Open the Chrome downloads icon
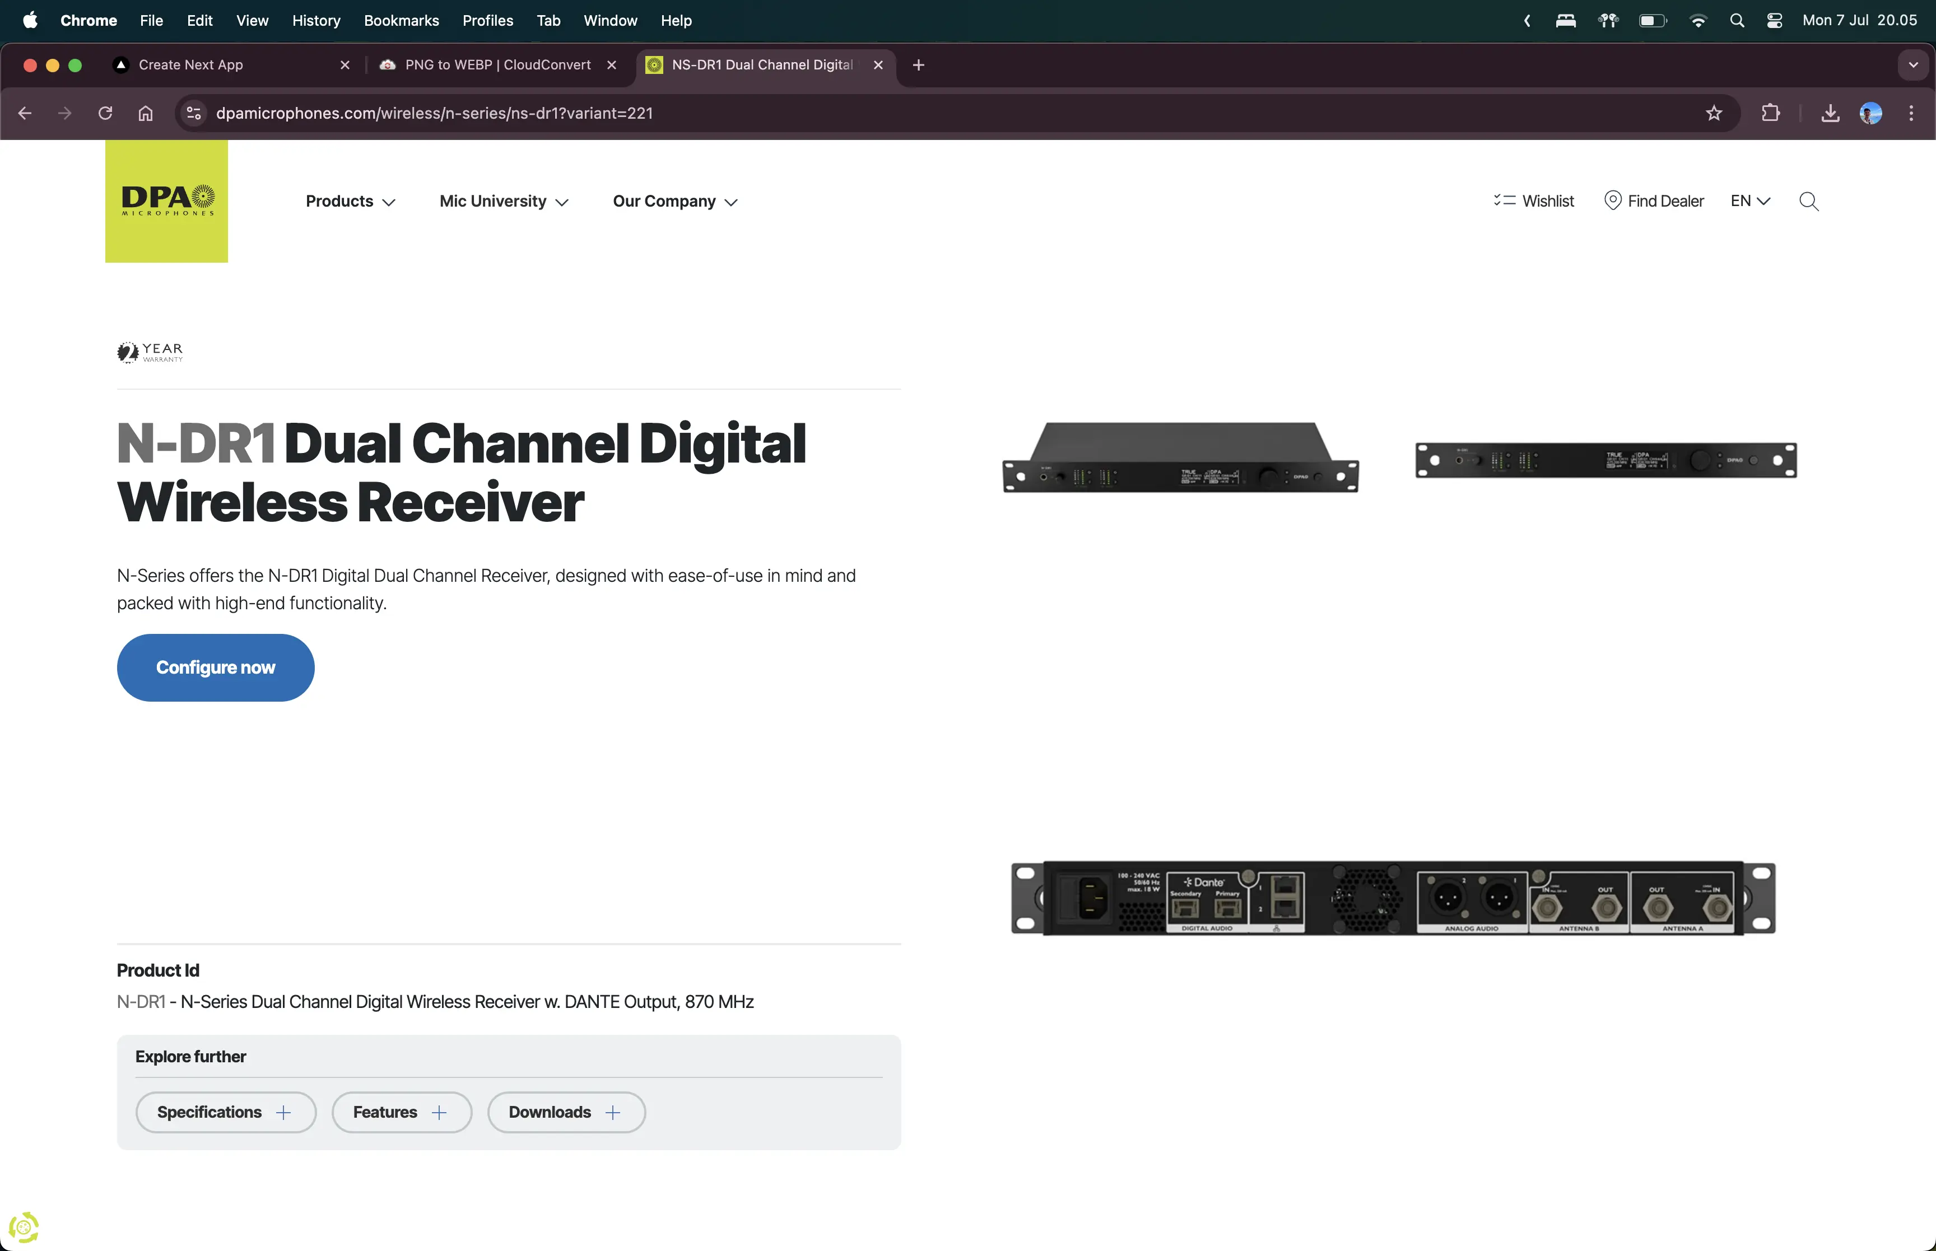The height and width of the screenshot is (1251, 1936). 1830,113
